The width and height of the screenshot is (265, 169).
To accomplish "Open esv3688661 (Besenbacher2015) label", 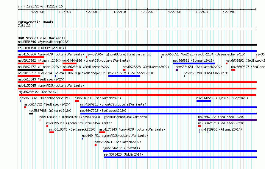I will [x=45, y=98].
